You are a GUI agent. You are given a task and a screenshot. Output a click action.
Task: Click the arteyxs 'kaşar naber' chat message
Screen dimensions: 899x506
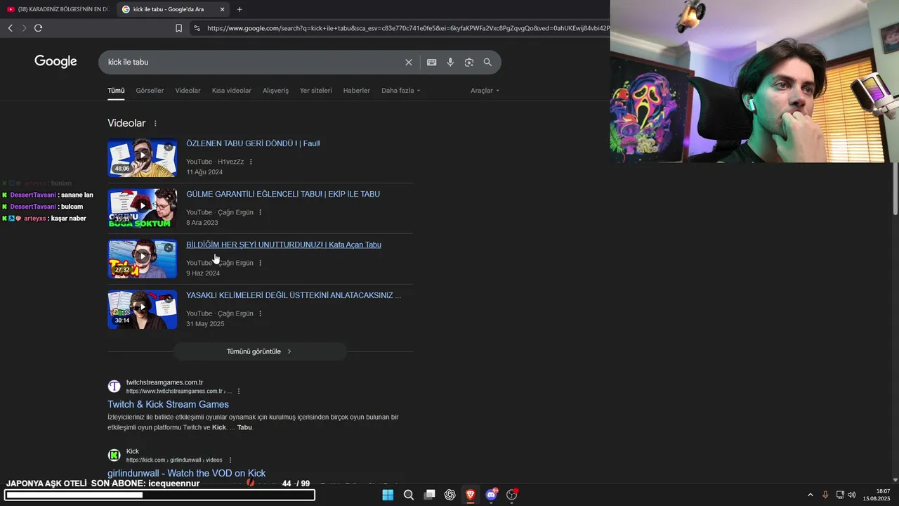(44, 219)
